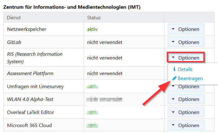Click the Status column header

pyautogui.click(x=94, y=17)
